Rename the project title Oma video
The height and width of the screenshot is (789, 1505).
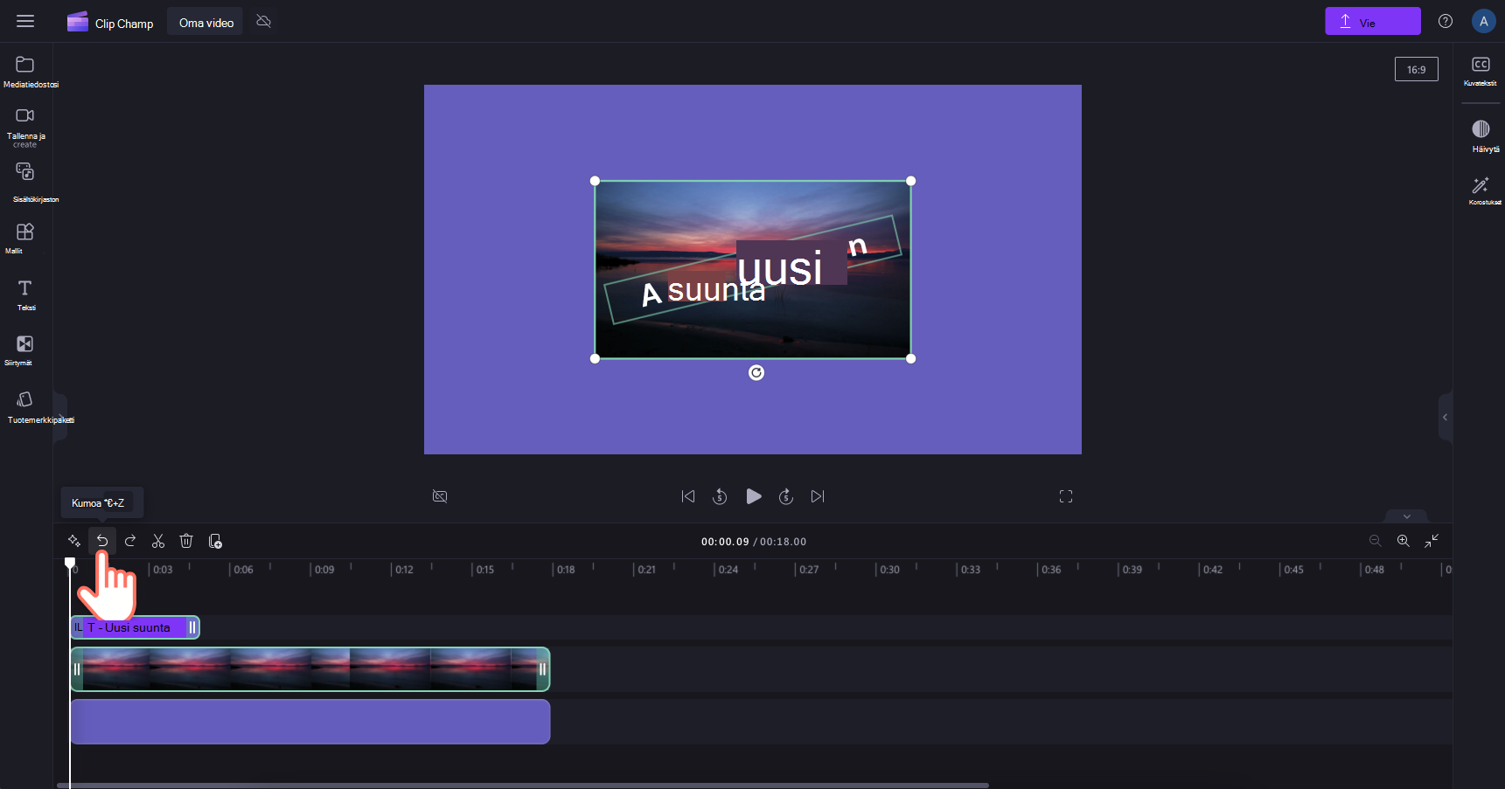206,23
